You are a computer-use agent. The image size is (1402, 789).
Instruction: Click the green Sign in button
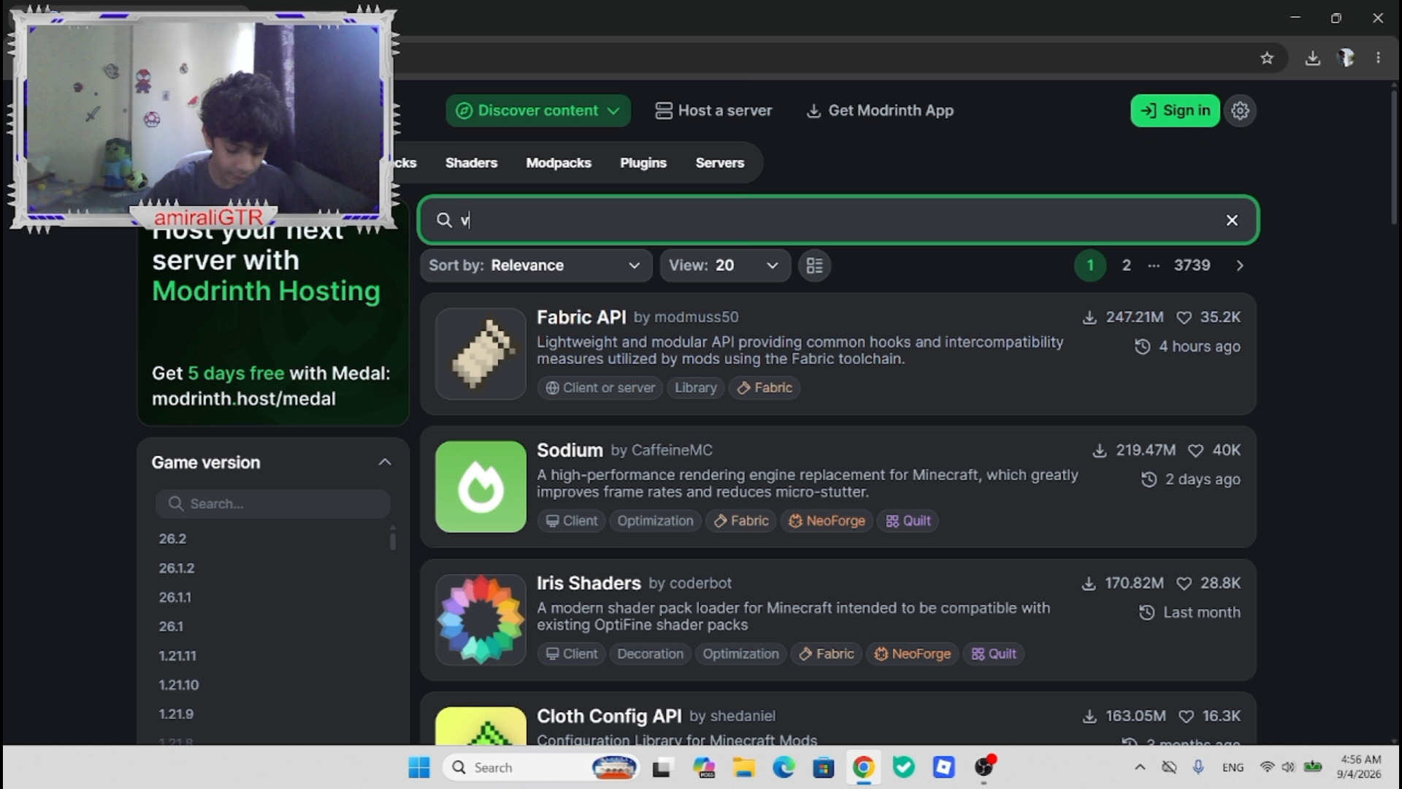tap(1175, 110)
